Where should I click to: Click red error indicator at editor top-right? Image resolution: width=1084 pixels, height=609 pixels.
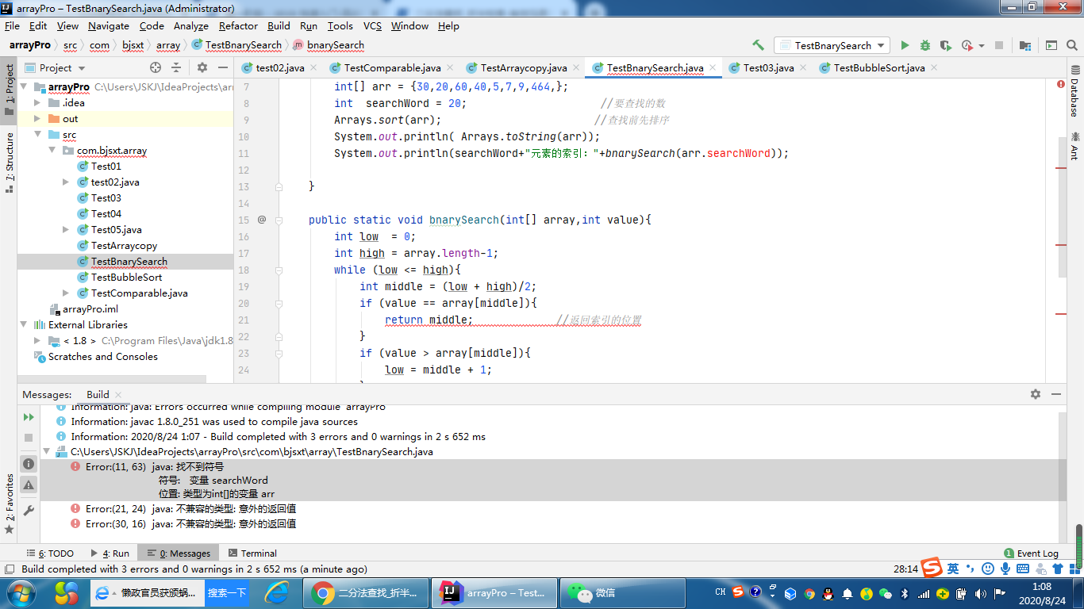[x=1061, y=84]
